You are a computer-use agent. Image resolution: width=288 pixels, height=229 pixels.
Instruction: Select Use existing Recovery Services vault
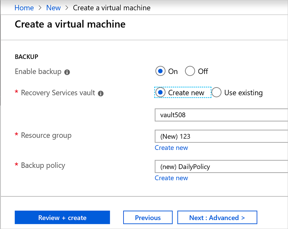click(217, 93)
